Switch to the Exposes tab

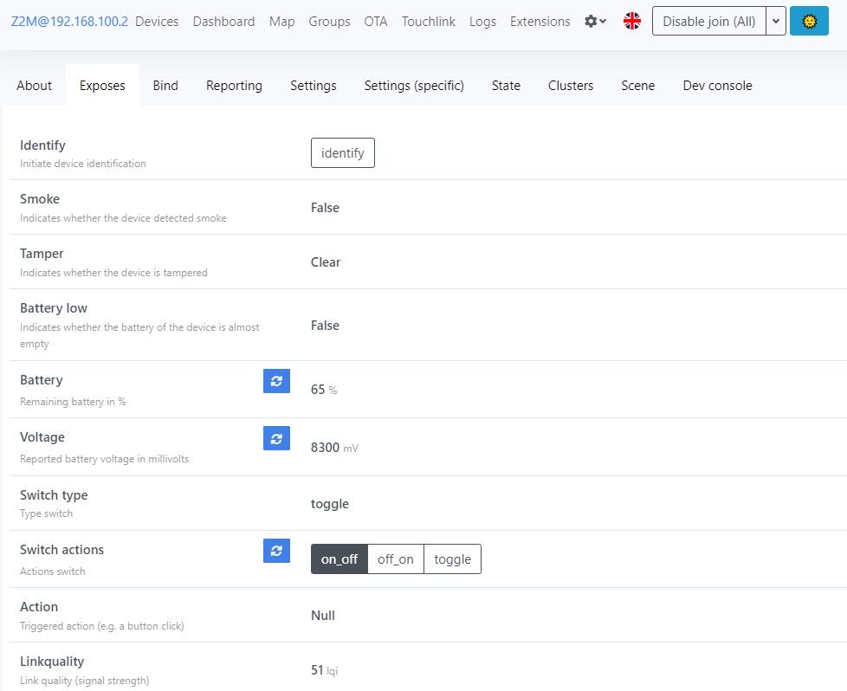(102, 86)
